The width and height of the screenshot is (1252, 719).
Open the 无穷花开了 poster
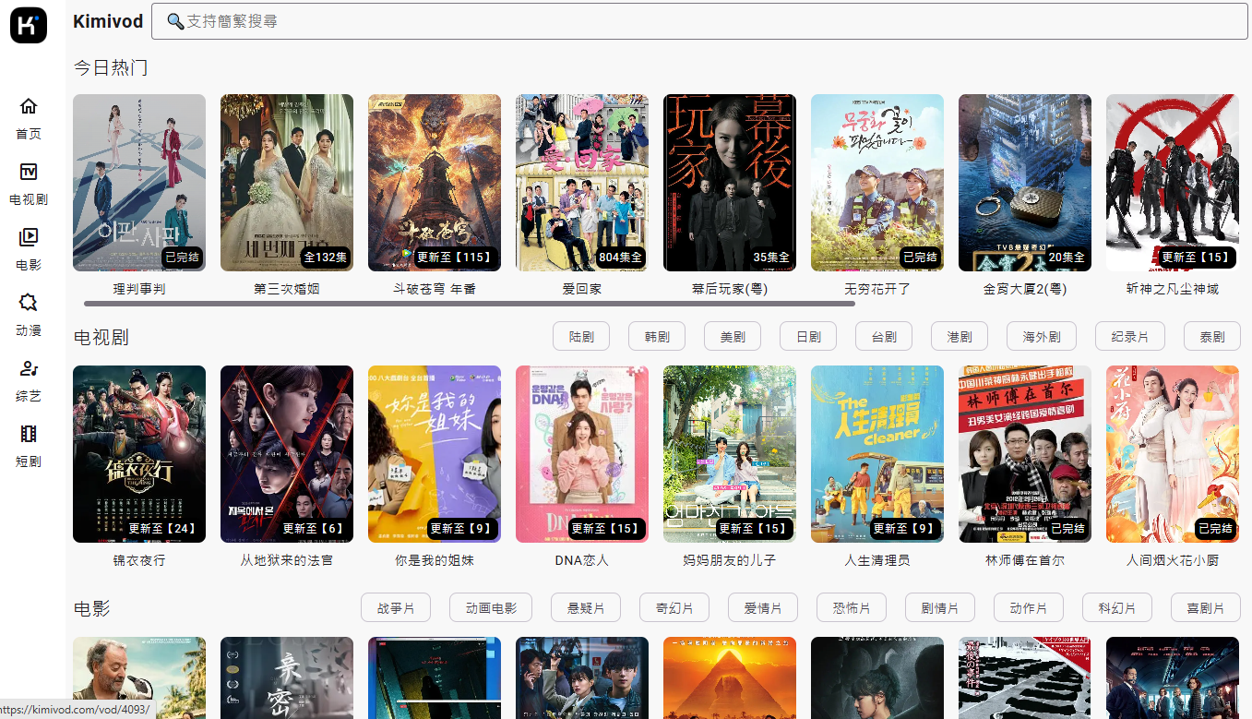click(x=877, y=183)
